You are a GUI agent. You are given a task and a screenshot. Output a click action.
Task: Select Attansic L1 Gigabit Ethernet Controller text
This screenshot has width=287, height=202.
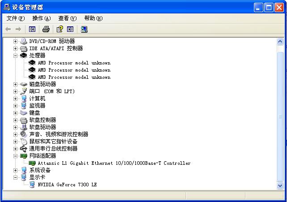coord(114,163)
